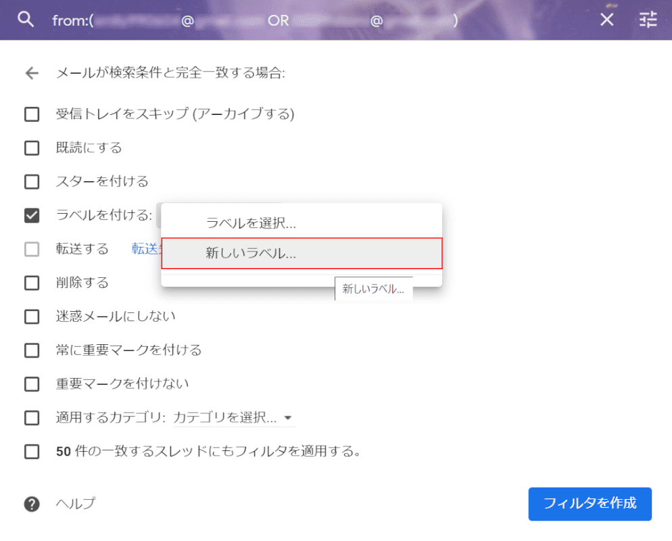Enable 常に重要マークを付ける checkbox
The image size is (672, 541).
coord(32,350)
